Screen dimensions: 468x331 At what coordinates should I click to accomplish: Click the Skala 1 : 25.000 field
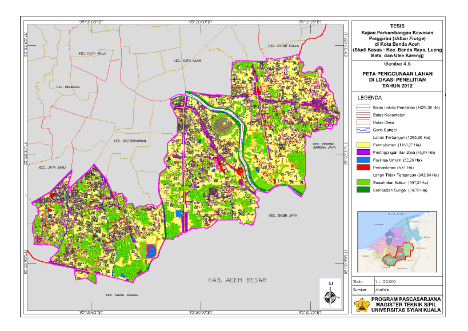(x=397, y=281)
